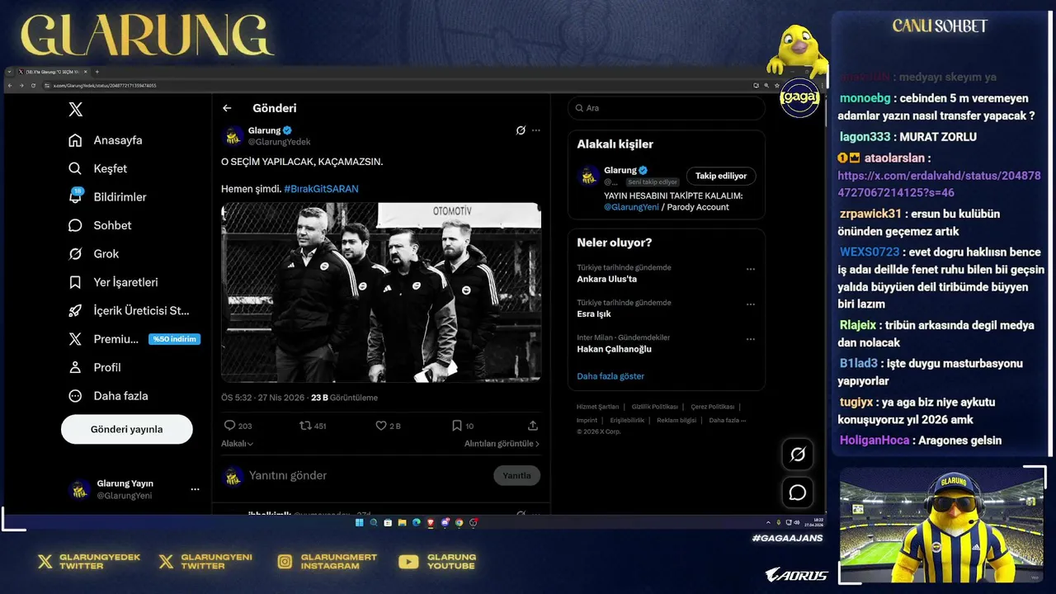Open options for Hakan Çalhanoğlu trend
Viewport: 1056px width, 594px height.
[751, 338]
